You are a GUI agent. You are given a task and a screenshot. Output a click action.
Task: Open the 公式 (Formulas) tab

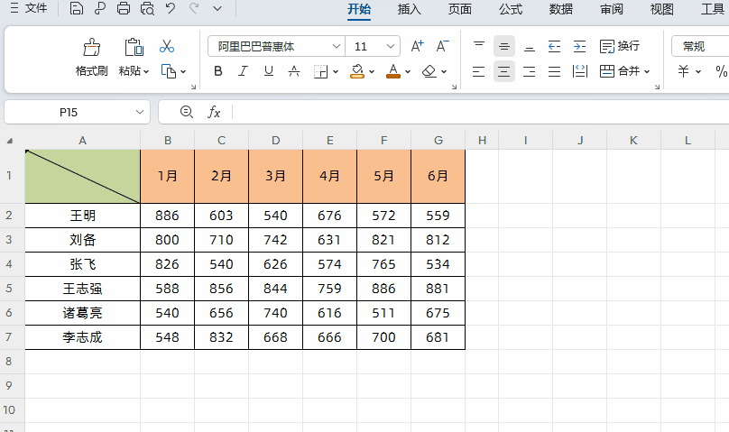[511, 9]
